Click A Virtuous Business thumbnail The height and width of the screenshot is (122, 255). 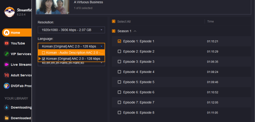[52, 7]
